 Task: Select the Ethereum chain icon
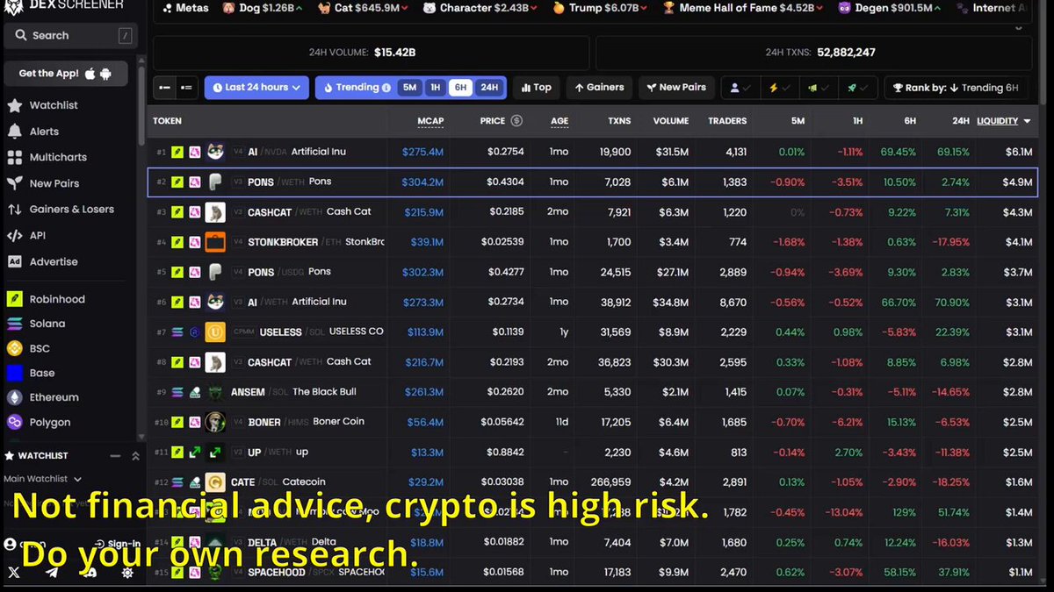click(14, 397)
